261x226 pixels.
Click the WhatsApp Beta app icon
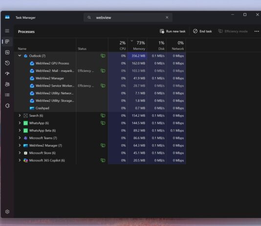[25, 131]
